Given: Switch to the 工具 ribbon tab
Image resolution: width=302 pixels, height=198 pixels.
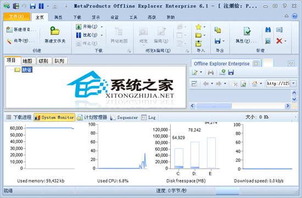Looking at the screenshot, I should point(133,18).
